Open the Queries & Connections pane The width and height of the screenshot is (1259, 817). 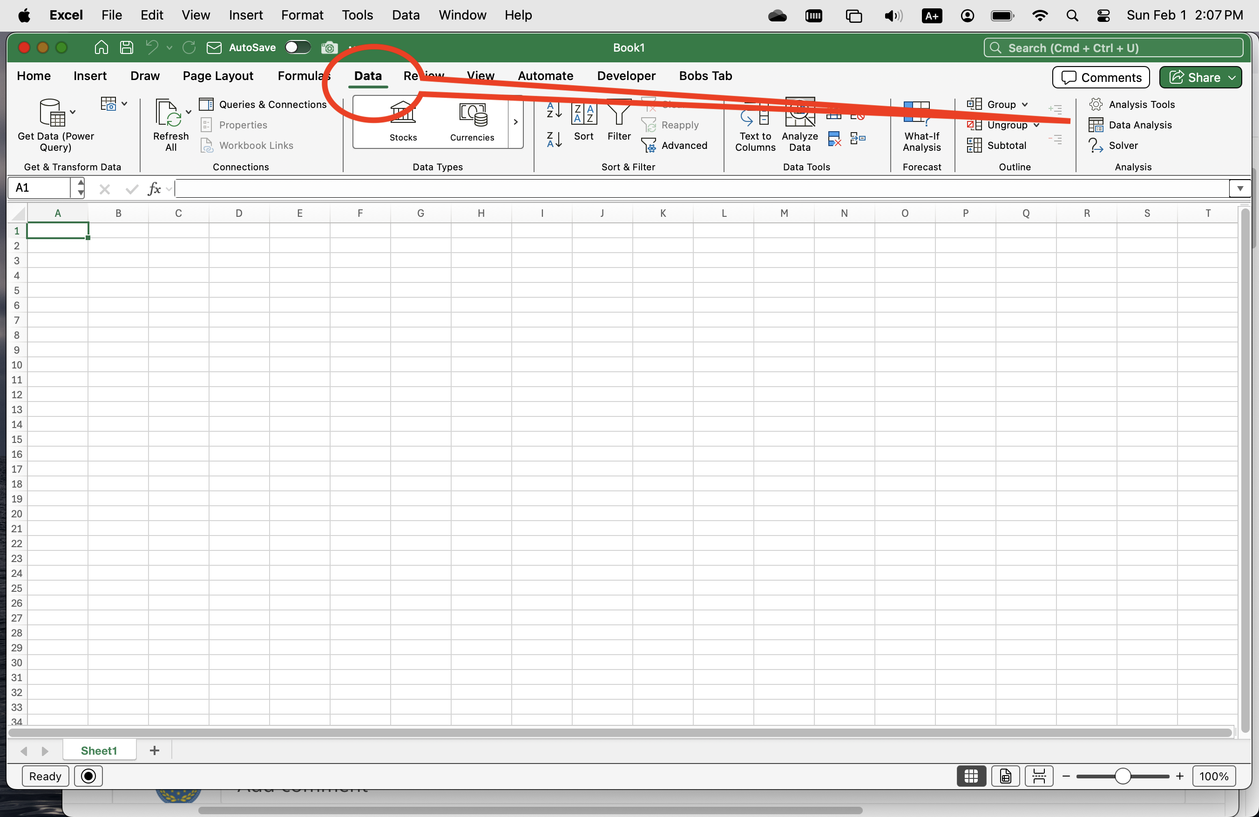[263, 105]
